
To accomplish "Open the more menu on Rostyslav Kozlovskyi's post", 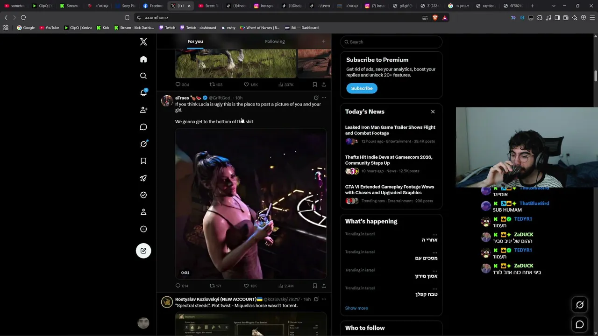I will coord(324,299).
